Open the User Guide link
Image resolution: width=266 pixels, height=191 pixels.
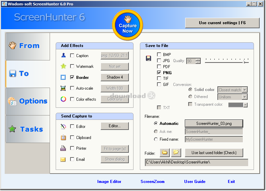point(195,182)
